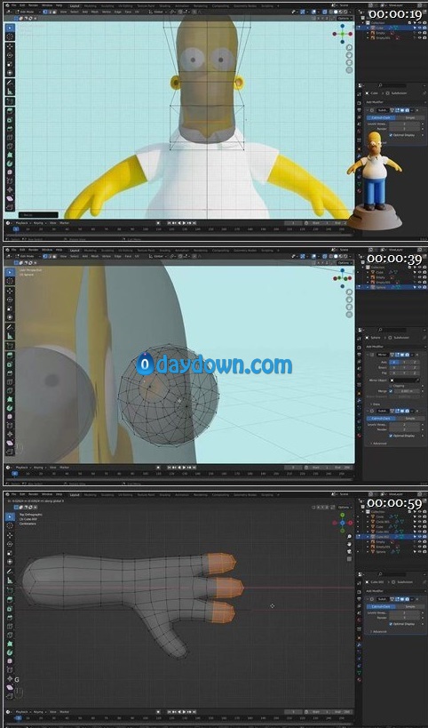The width and height of the screenshot is (428, 728).
Task: Open the Add Modifier dropdown in the hand-model properties
Action: (394, 591)
